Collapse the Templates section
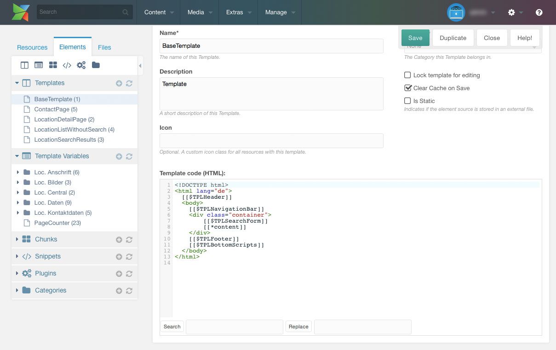The height and width of the screenshot is (350, 556). pos(17,83)
